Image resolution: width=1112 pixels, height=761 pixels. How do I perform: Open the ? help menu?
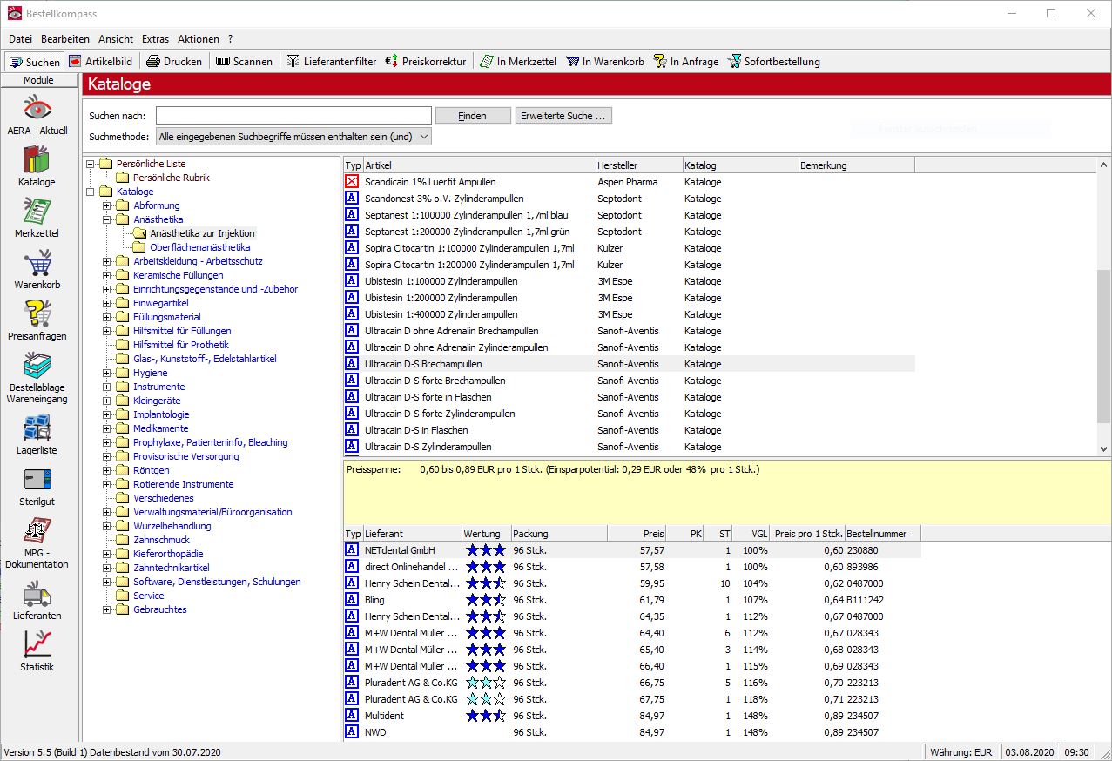[x=231, y=39]
